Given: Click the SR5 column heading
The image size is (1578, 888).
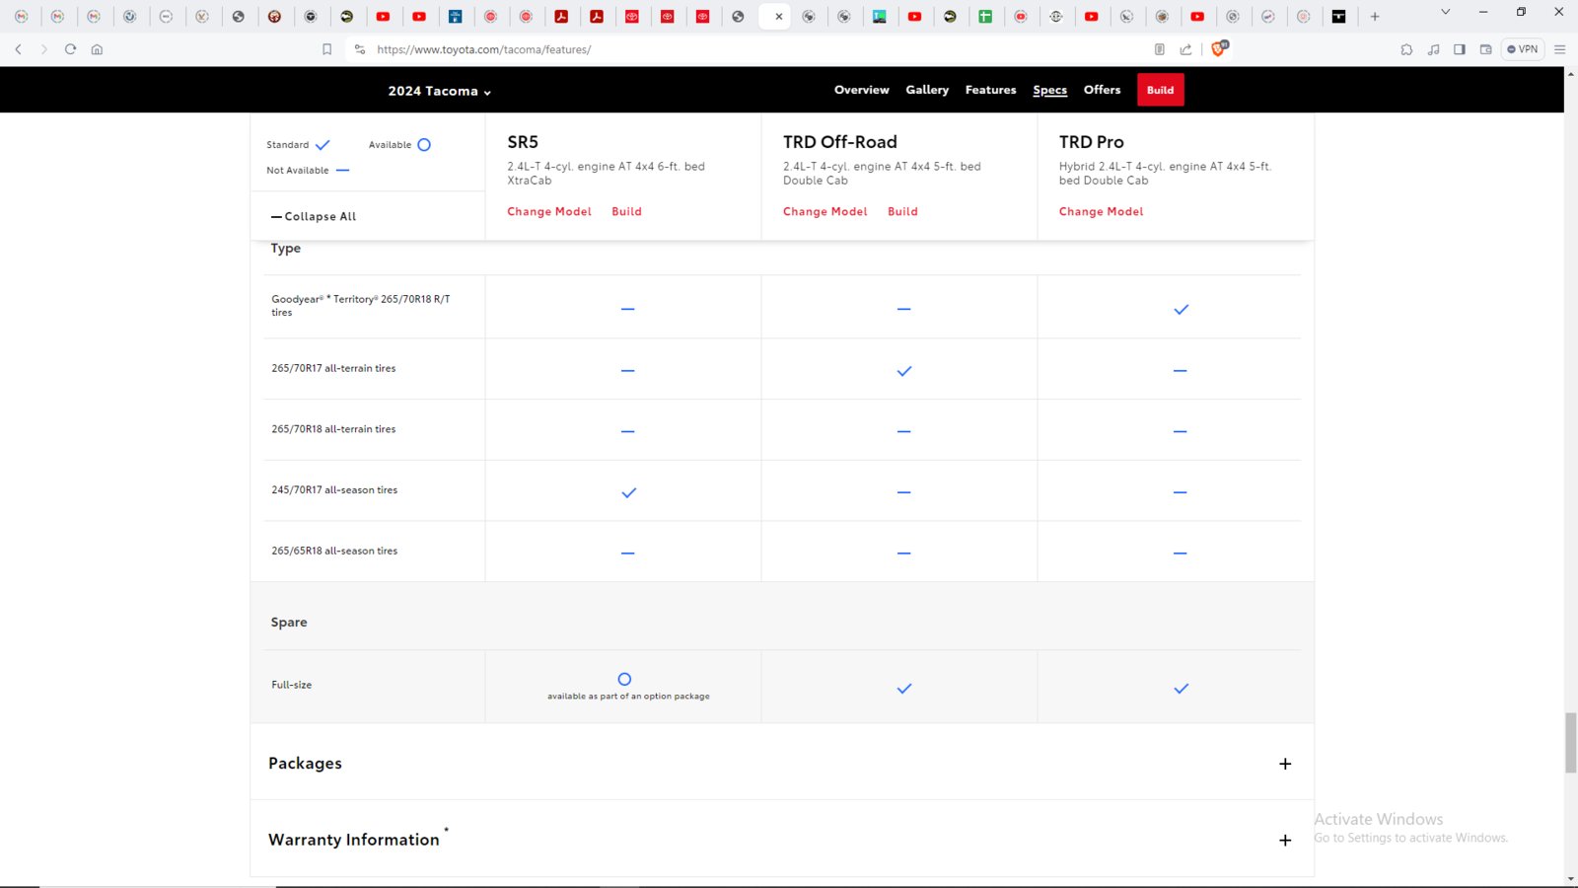Looking at the screenshot, I should [523, 142].
